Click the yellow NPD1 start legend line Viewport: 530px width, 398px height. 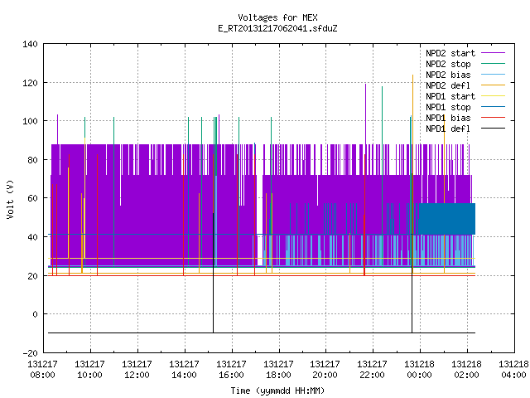tap(493, 96)
